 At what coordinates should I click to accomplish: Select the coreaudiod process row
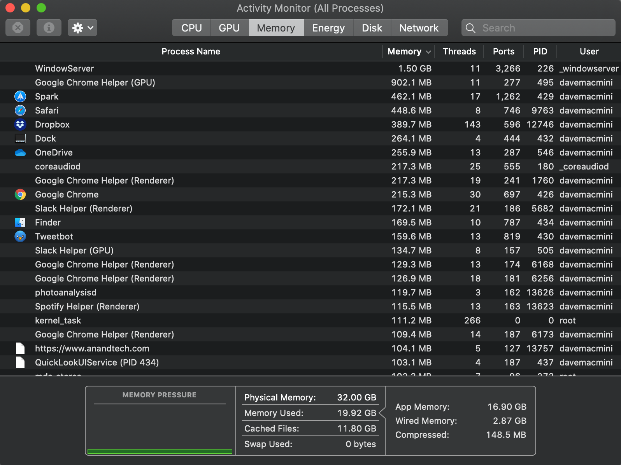pos(310,166)
